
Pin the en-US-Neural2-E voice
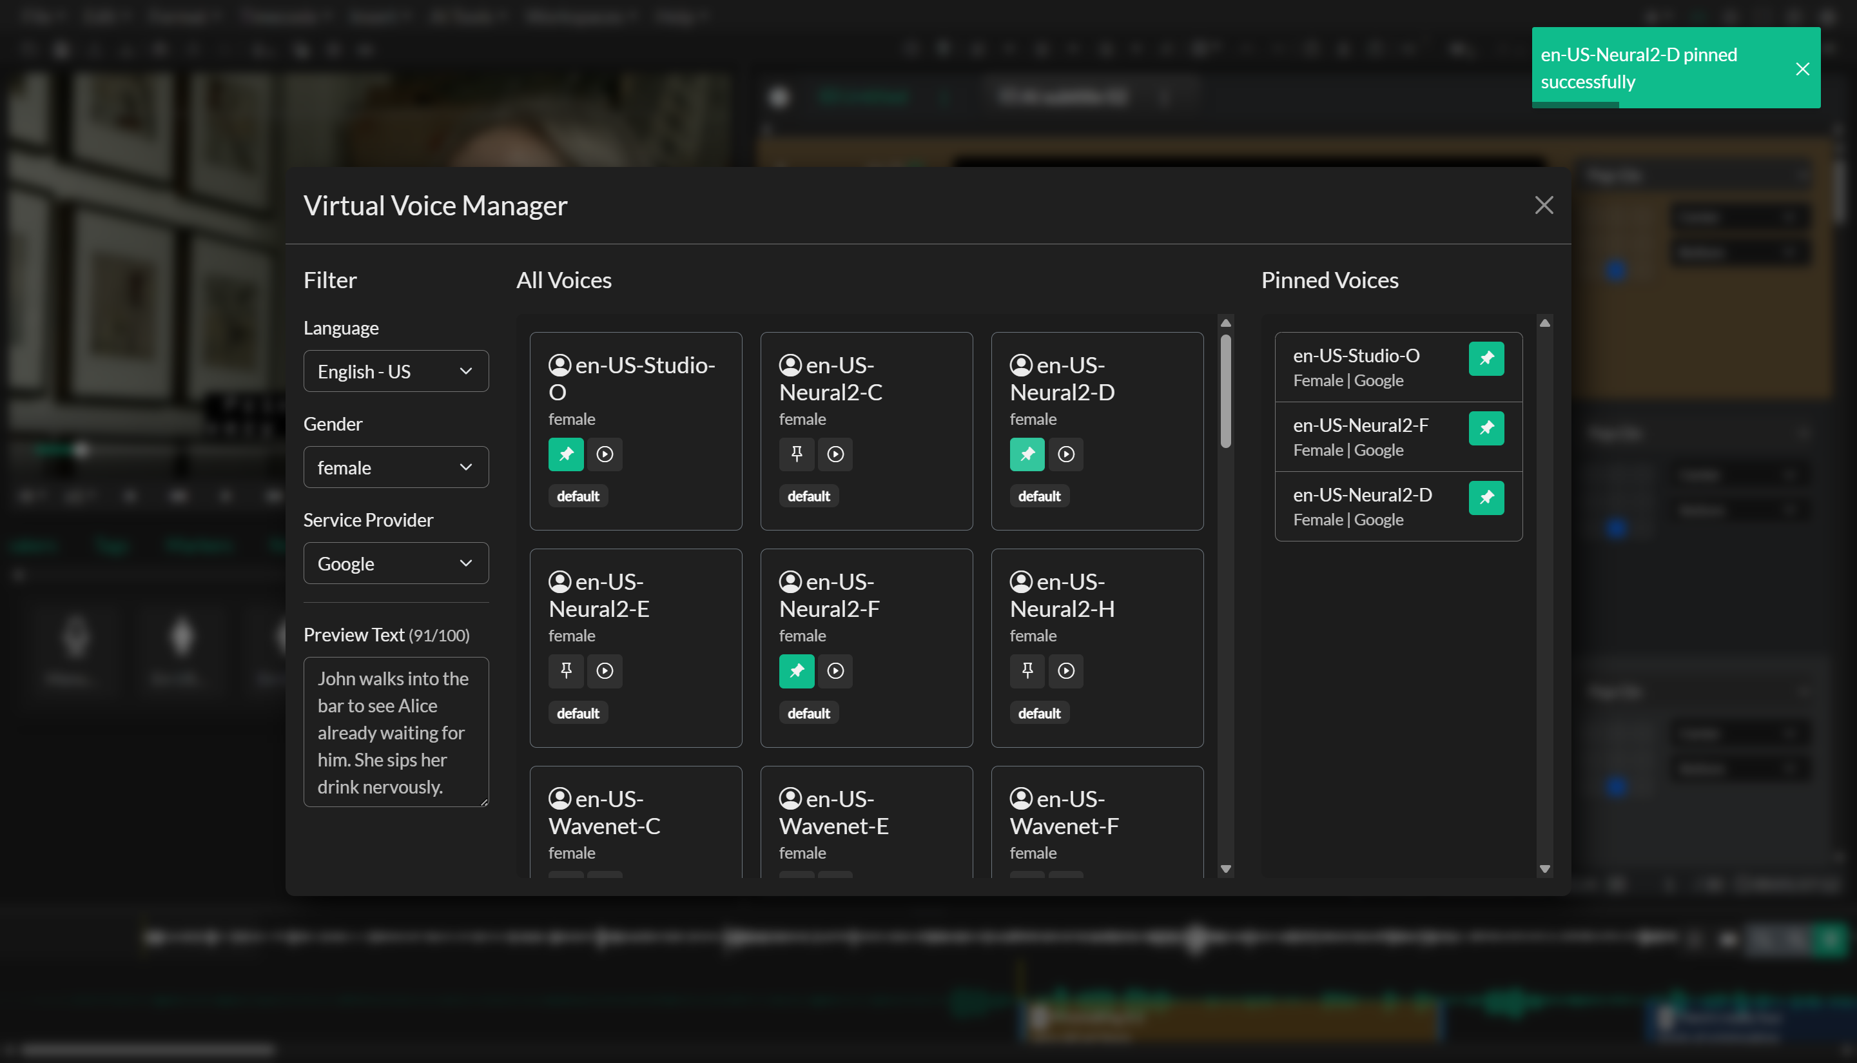point(566,670)
